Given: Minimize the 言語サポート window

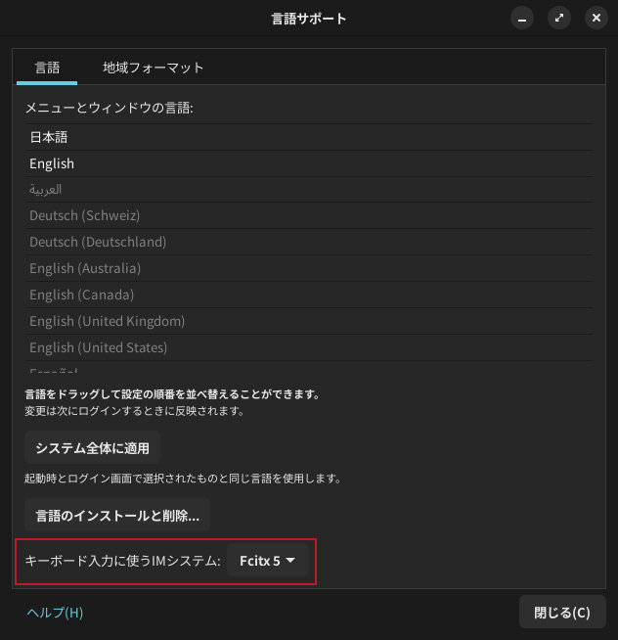Looking at the screenshot, I should (x=524, y=18).
